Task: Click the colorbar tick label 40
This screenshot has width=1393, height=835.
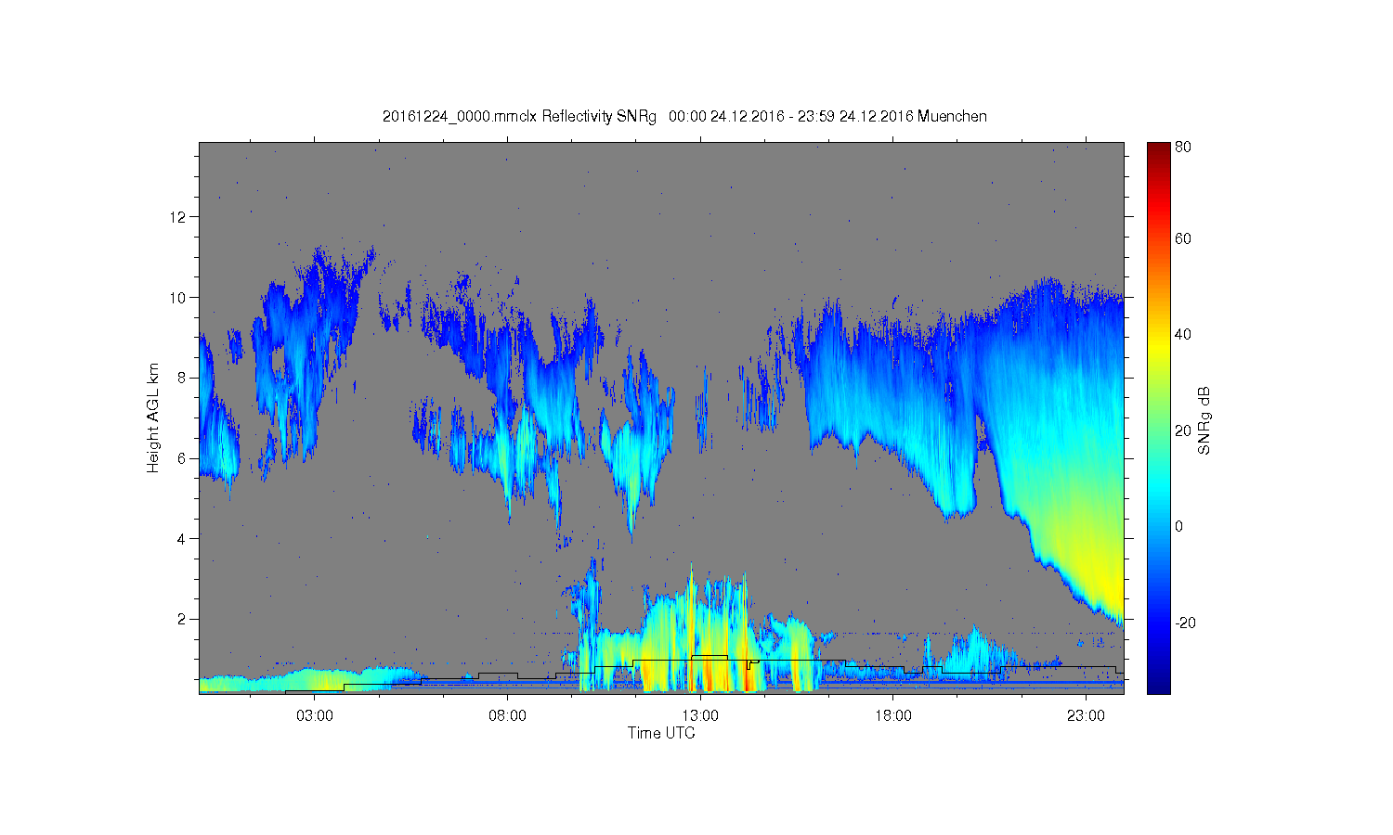Action: pyautogui.click(x=1183, y=335)
